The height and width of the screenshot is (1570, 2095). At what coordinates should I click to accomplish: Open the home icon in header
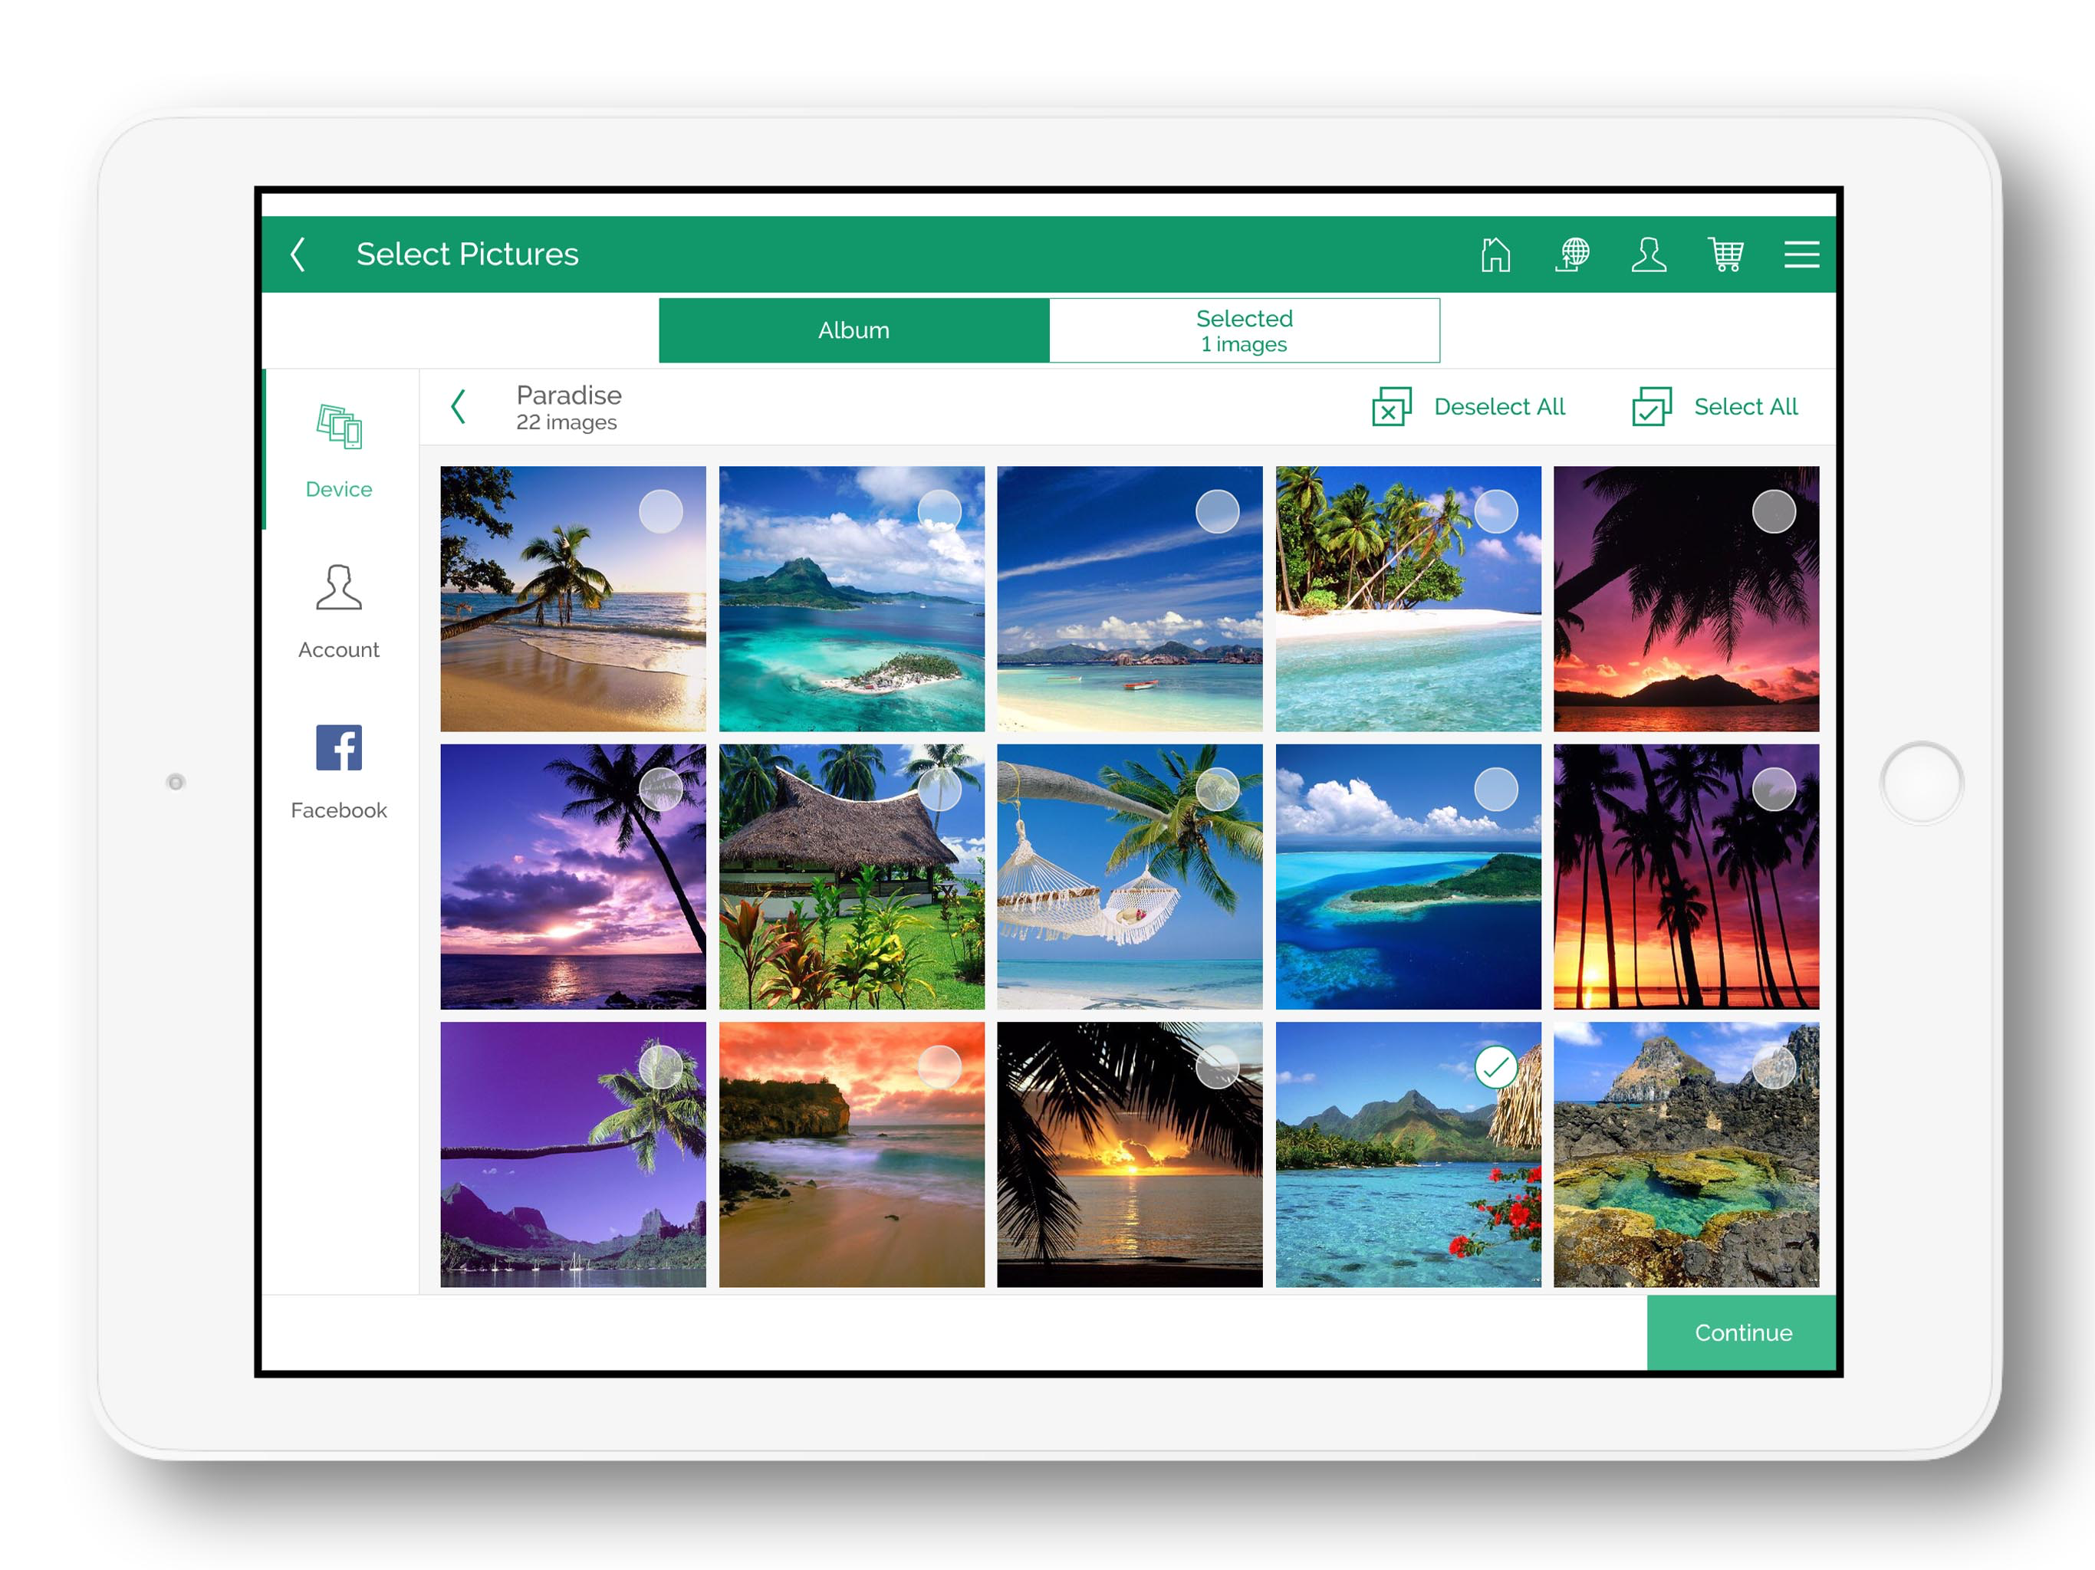[1495, 254]
